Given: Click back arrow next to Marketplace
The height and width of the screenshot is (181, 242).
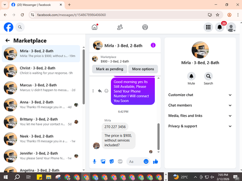Looking at the screenshot, I should tap(7, 41).
